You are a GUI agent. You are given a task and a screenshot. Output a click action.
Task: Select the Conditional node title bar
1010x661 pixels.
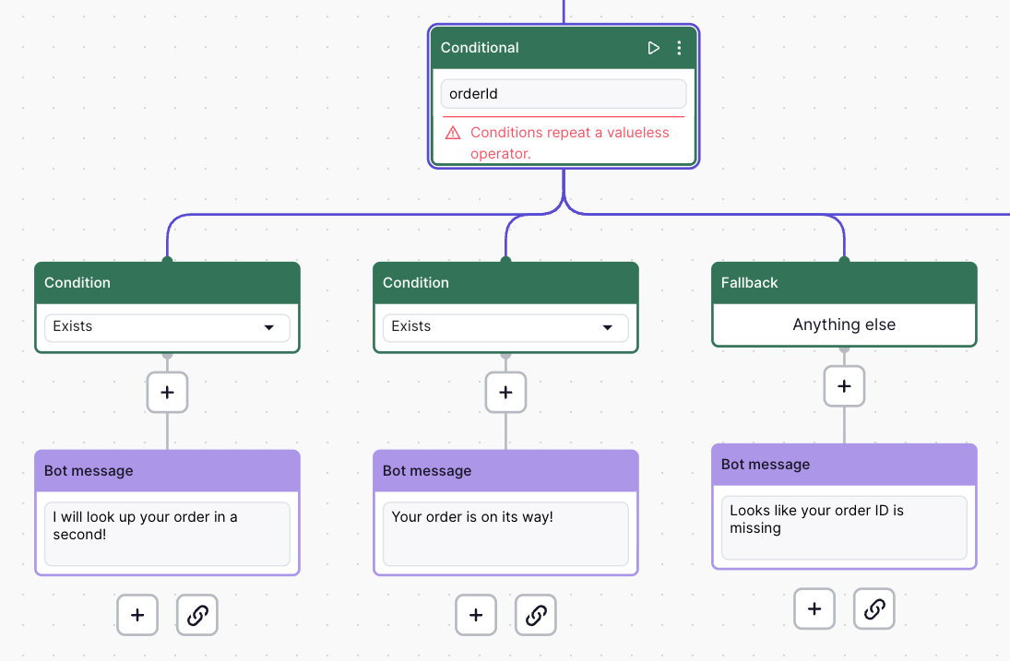pos(535,48)
